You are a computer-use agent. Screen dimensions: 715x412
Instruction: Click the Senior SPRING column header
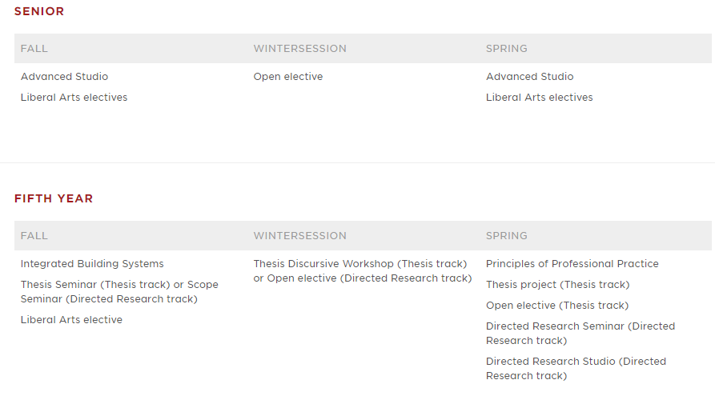coord(507,48)
